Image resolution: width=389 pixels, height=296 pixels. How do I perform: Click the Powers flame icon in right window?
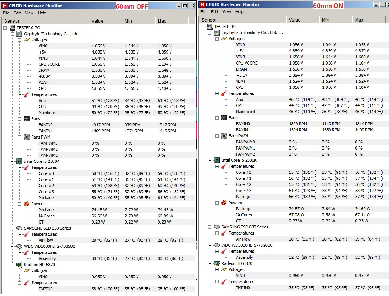(224, 203)
